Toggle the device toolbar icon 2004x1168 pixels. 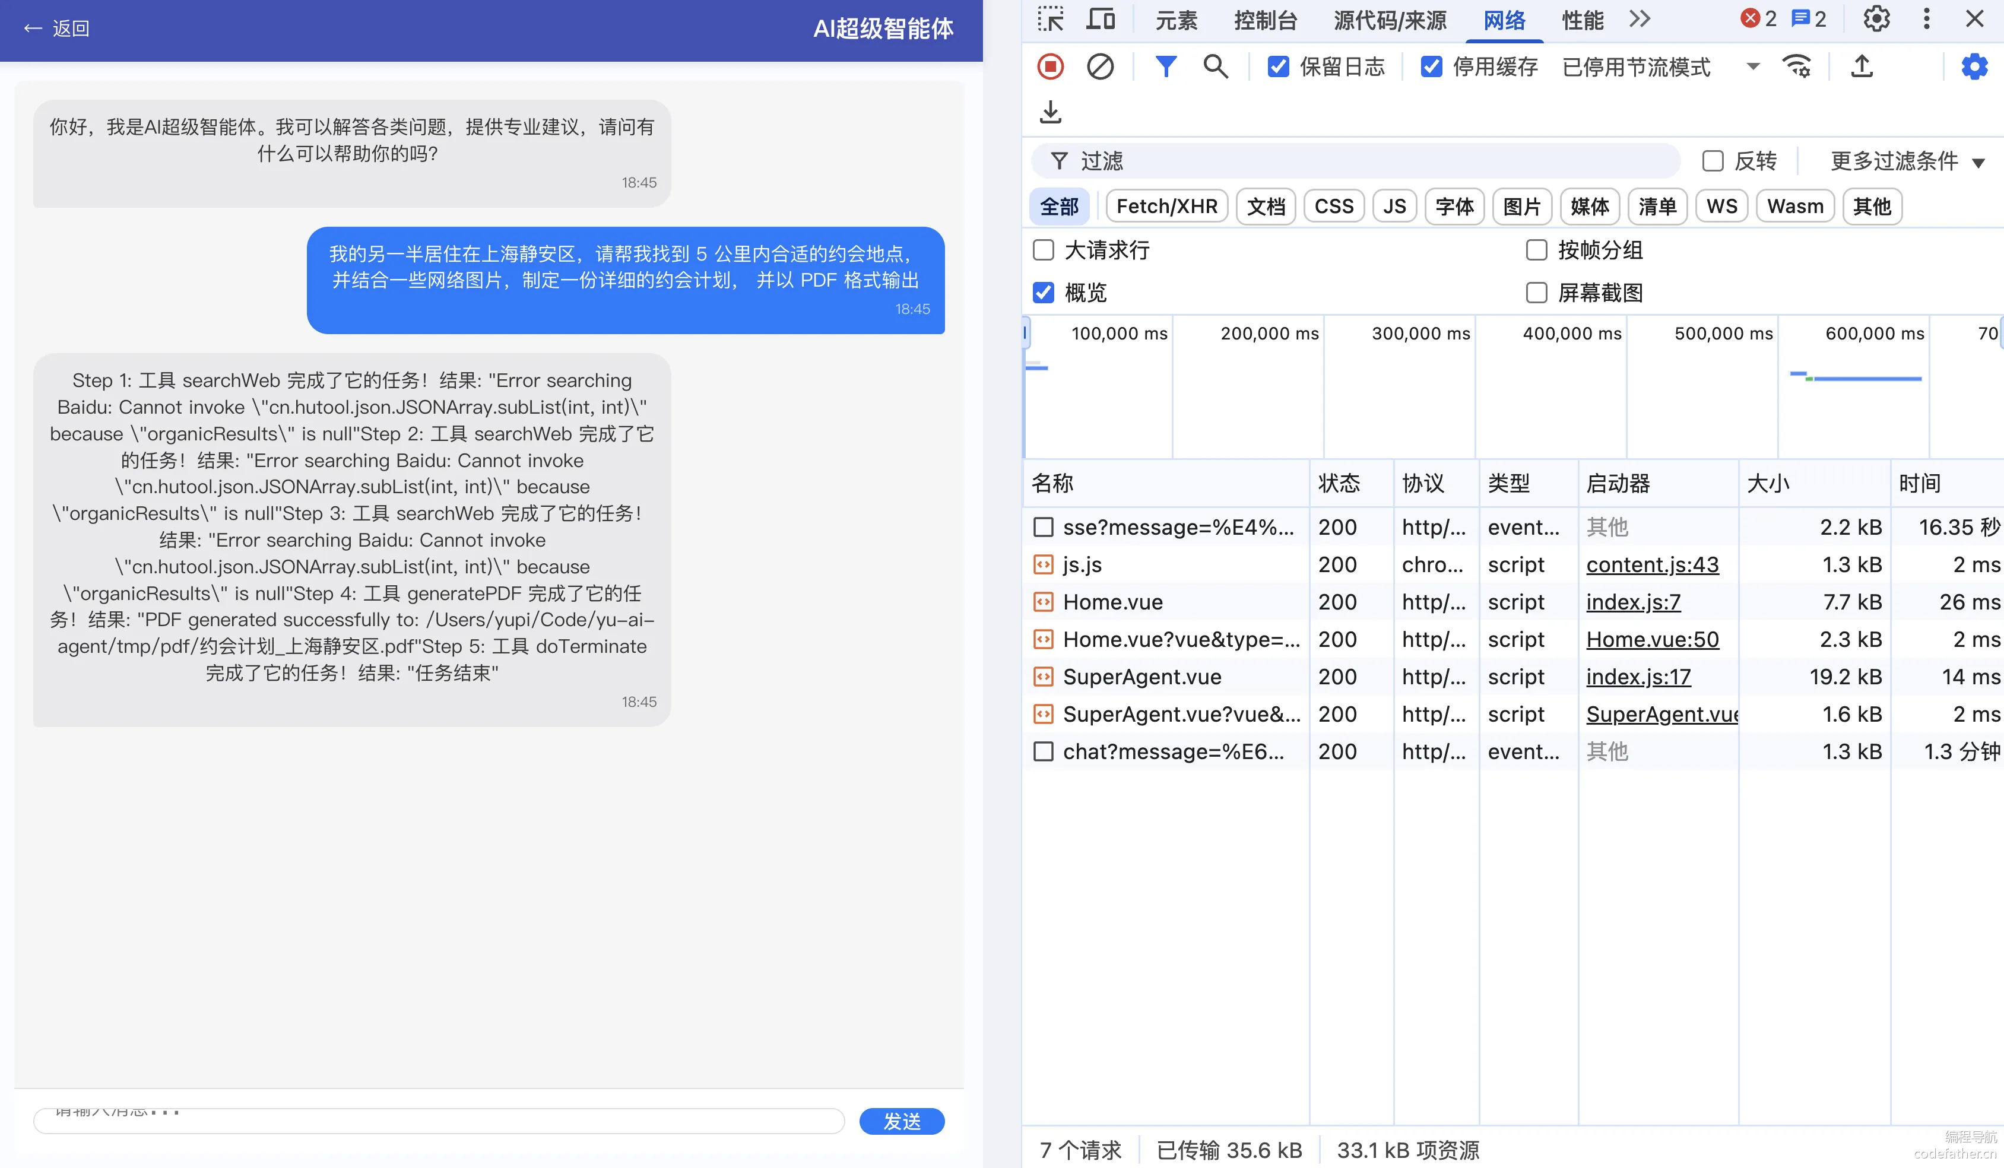coord(1101,19)
